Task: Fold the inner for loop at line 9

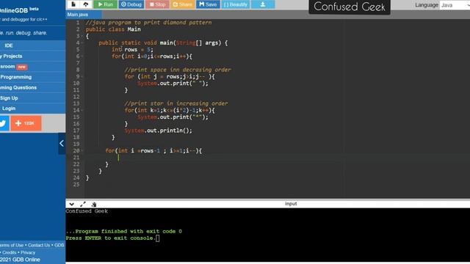Action: [82, 76]
